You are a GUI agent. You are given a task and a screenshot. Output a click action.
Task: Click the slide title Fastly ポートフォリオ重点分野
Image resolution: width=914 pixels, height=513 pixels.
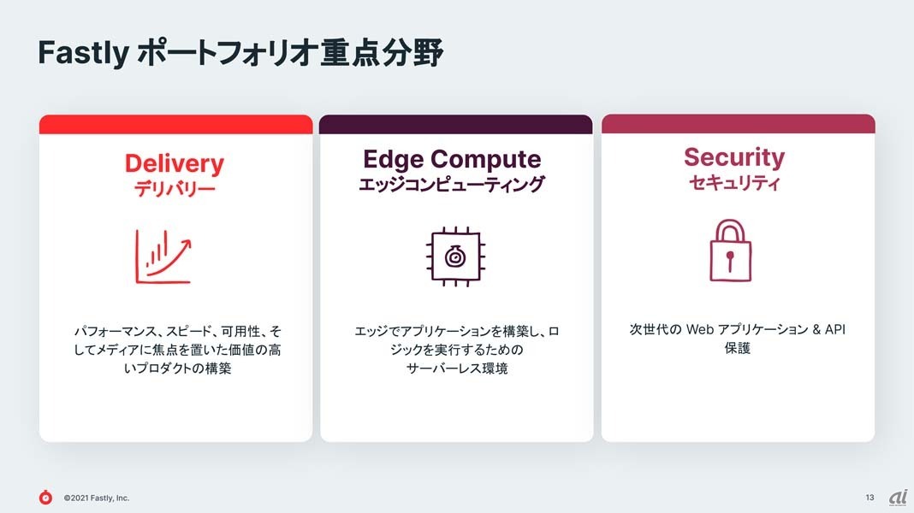240,53
